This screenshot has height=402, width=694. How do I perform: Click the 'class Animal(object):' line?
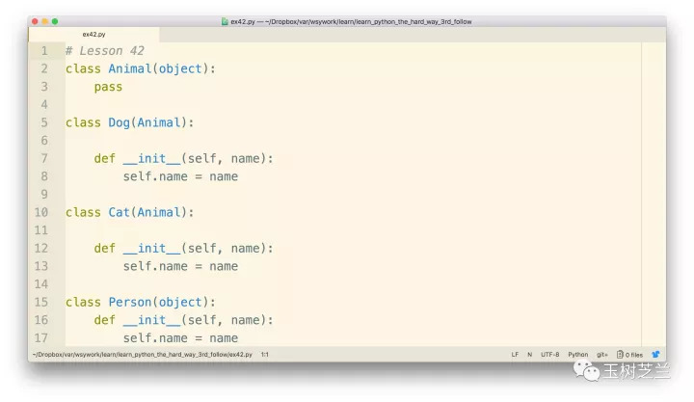141,69
